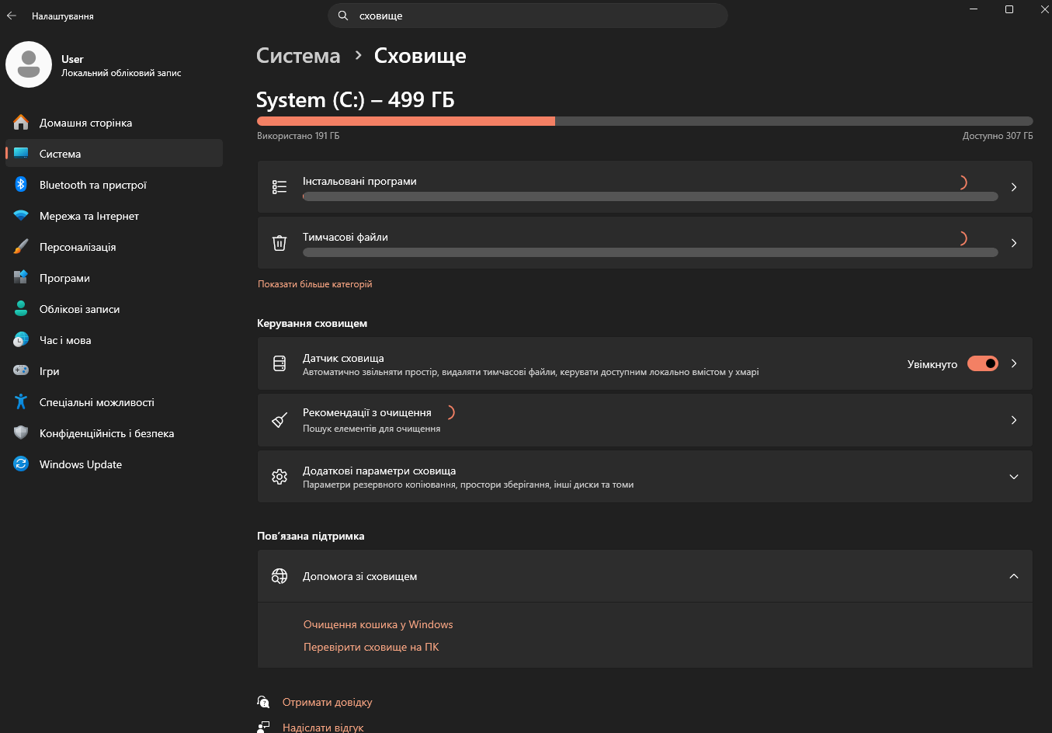Click Пошук елементів для очищення text
Screen dimensions: 1052x733
click(x=371, y=429)
